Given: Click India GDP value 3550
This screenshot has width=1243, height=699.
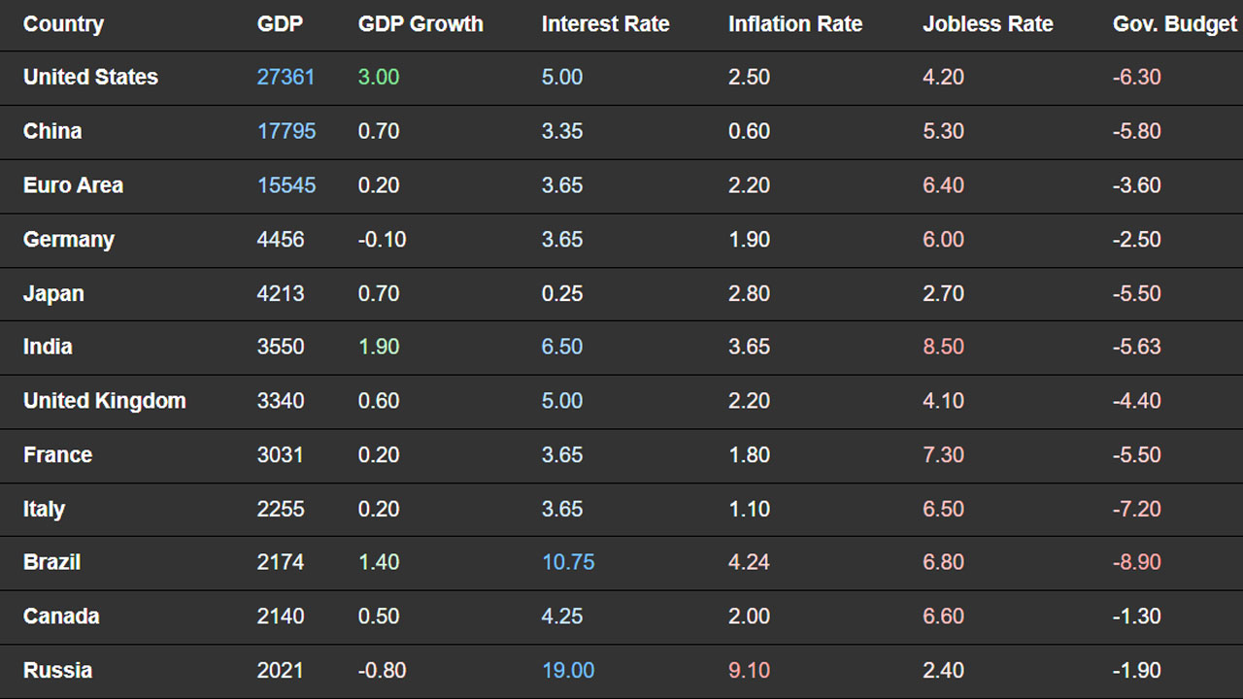Looking at the screenshot, I should pos(281,347).
